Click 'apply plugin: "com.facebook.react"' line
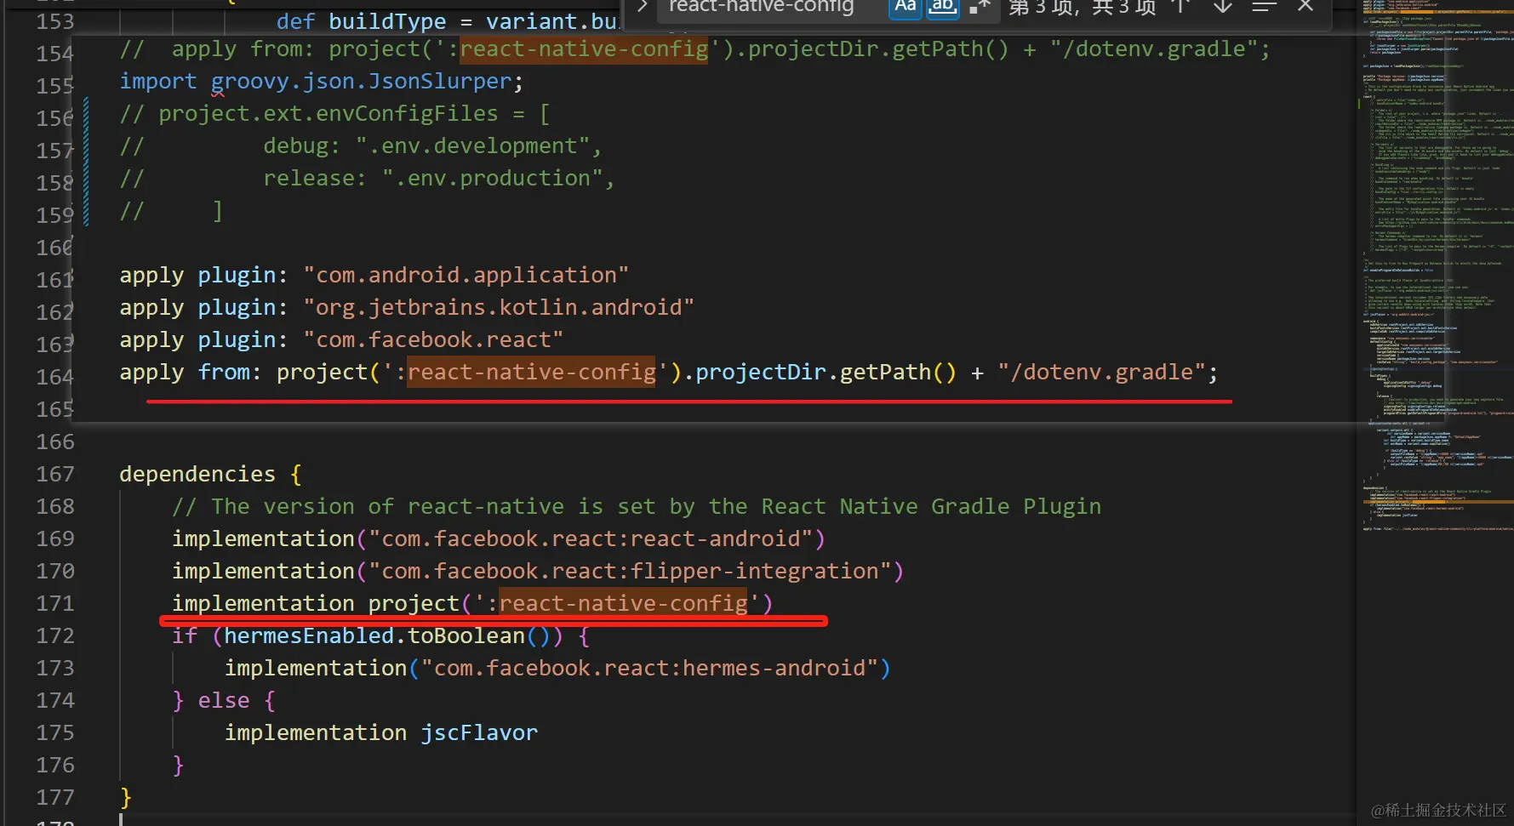The height and width of the screenshot is (826, 1514). pos(341,340)
